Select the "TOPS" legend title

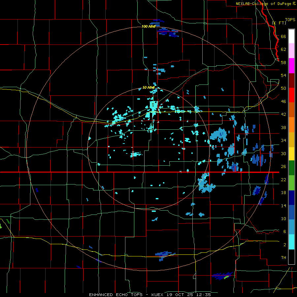290,19
